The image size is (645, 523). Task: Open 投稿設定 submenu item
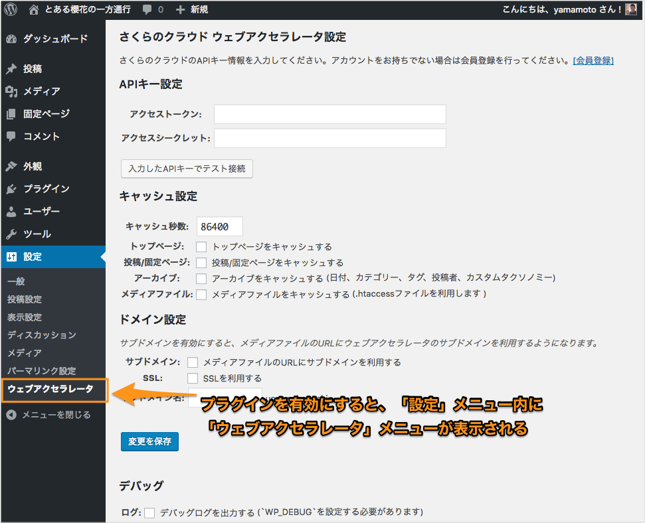25,299
